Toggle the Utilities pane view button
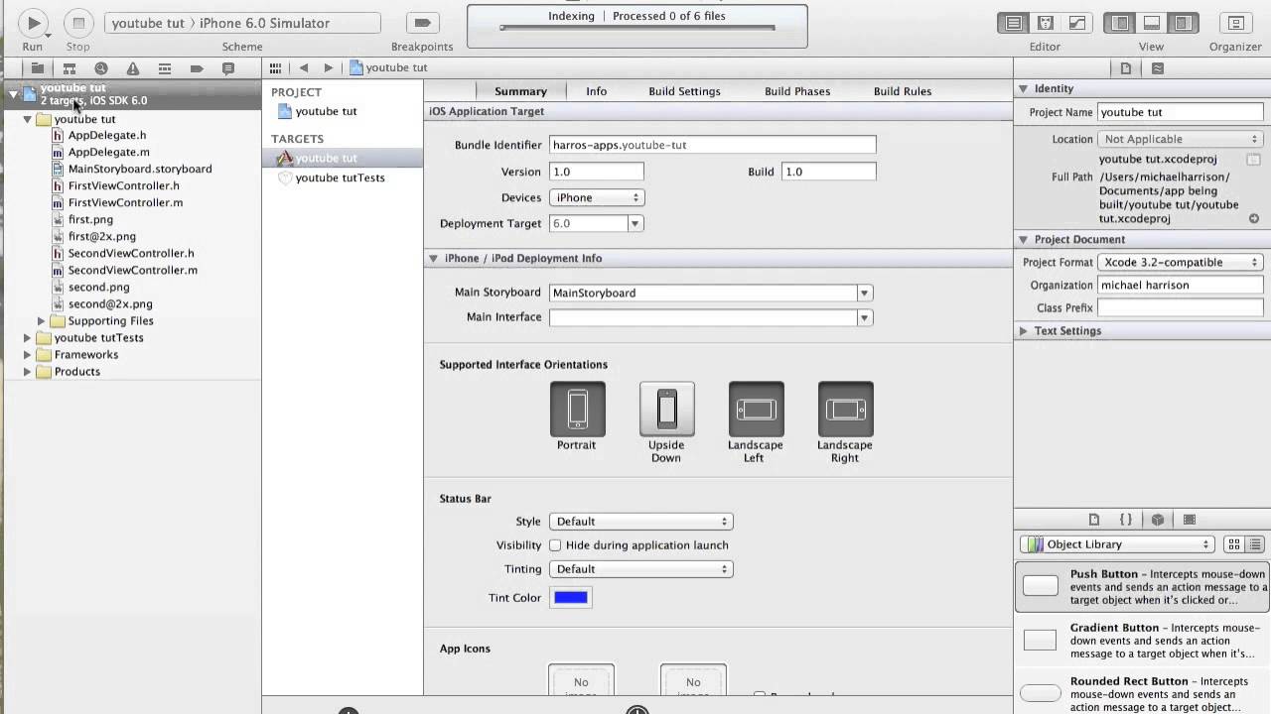Viewport: 1271px width, 714px height. click(x=1184, y=23)
